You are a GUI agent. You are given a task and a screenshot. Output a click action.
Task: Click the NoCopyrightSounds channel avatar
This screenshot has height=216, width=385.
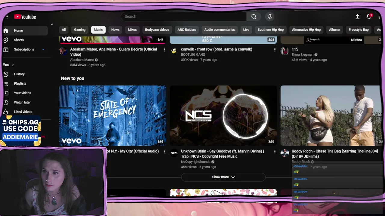[174, 153]
